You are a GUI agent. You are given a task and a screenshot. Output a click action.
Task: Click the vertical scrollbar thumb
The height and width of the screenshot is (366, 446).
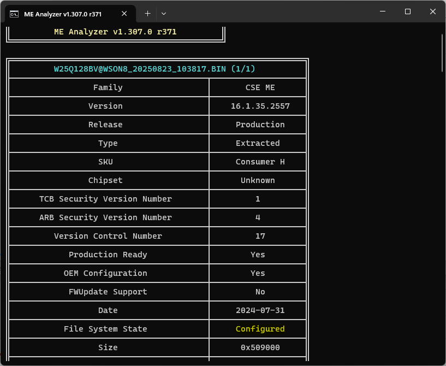(442, 53)
